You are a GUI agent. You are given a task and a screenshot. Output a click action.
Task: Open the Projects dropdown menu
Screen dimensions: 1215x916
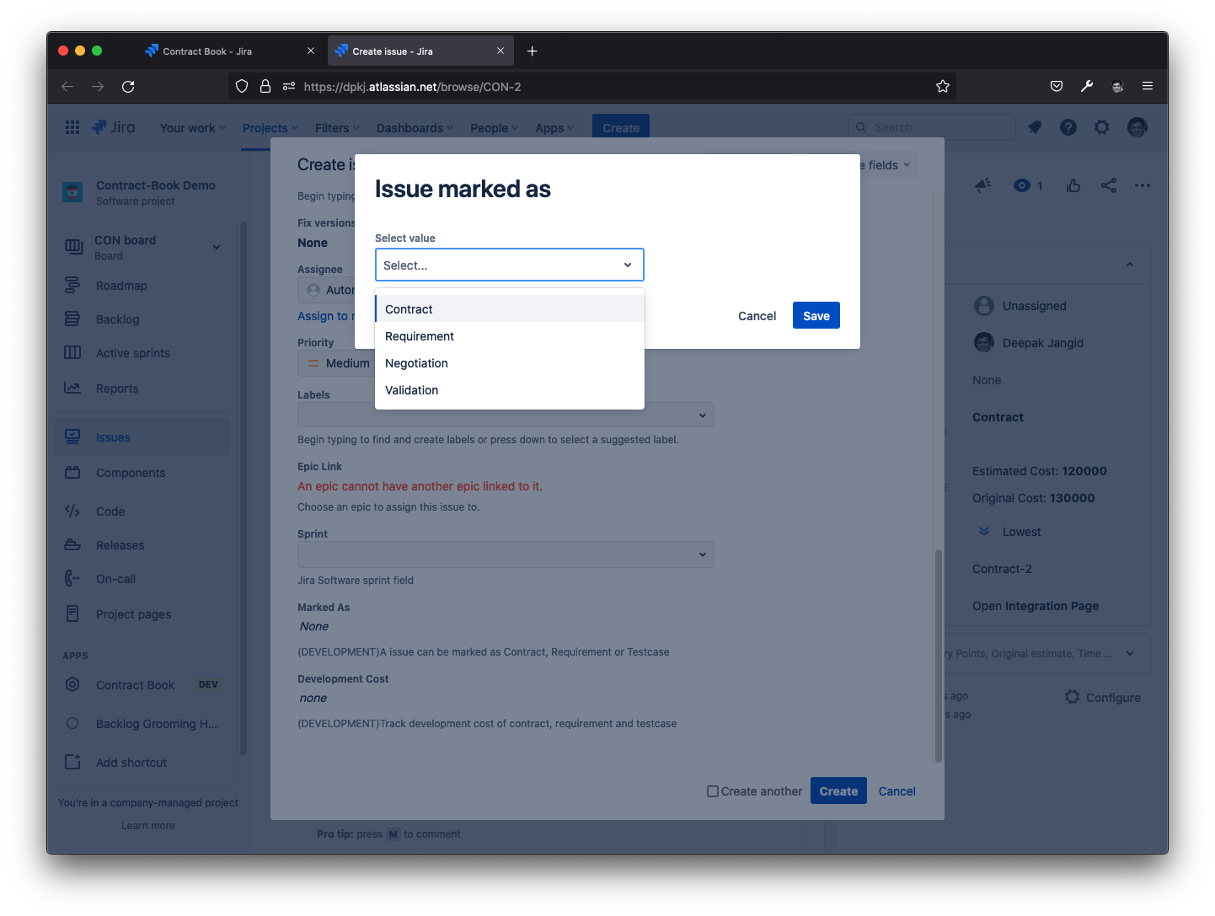pyautogui.click(x=270, y=128)
